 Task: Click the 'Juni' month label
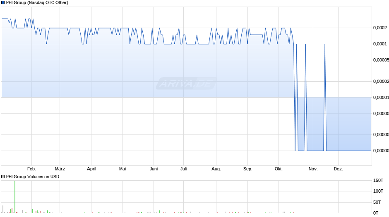tap(154, 169)
